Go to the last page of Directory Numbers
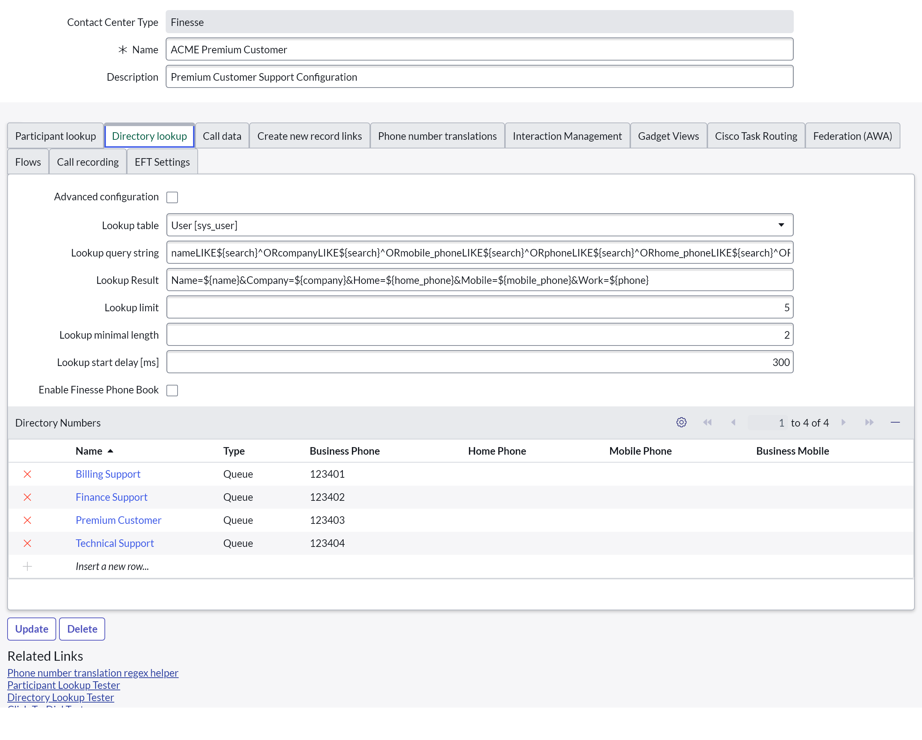The image size is (922, 740). click(x=869, y=423)
